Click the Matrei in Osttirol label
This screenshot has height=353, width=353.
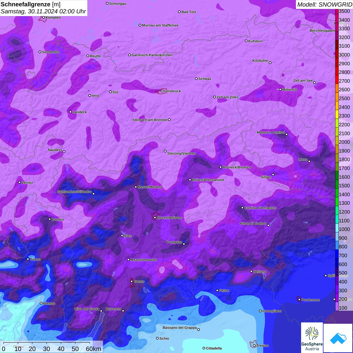(271, 132)
